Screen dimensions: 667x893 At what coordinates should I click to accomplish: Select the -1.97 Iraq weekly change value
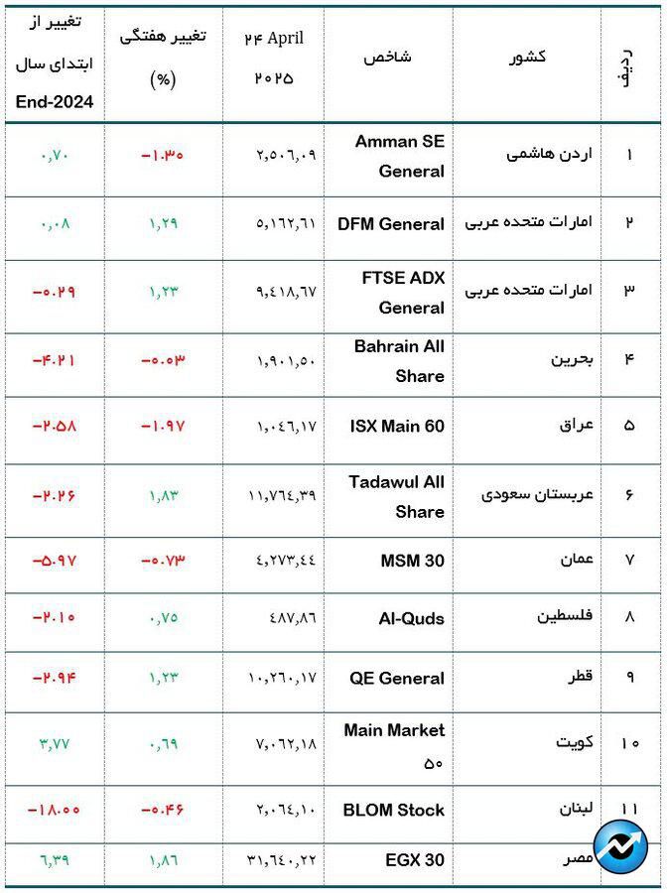[x=163, y=426]
